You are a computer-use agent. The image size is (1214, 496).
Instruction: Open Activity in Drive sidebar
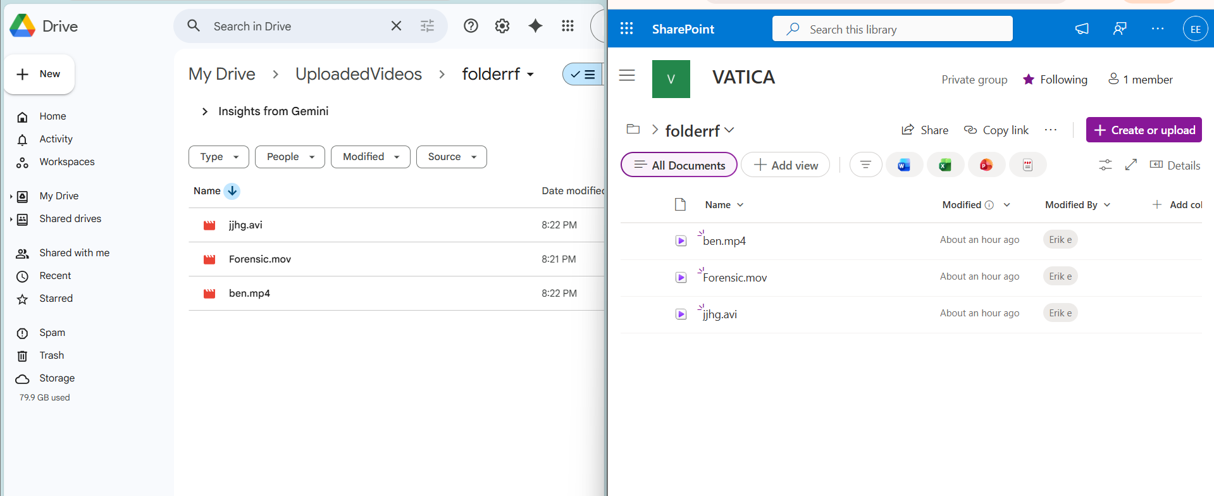56,139
